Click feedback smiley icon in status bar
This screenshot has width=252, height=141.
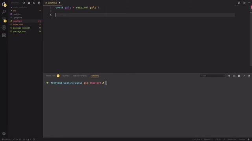coord(34,139)
